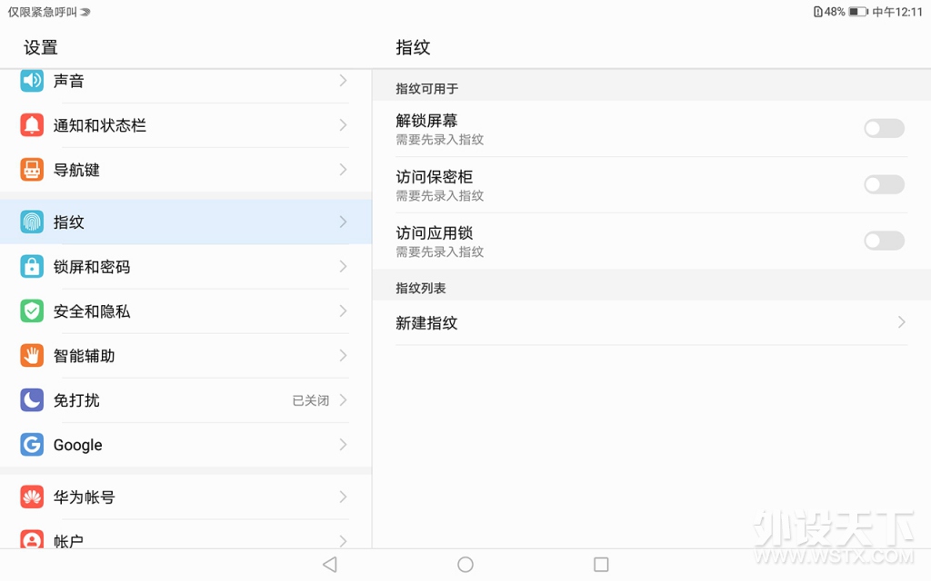Tap the battery icon in status bar
Screen dimensions: 931x581
(858, 12)
